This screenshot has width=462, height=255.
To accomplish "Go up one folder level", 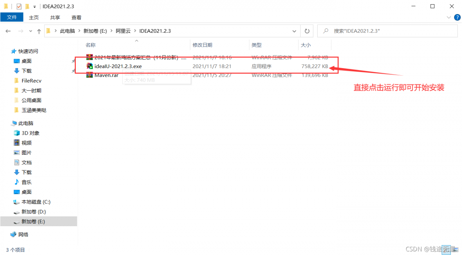I will 39,31.
